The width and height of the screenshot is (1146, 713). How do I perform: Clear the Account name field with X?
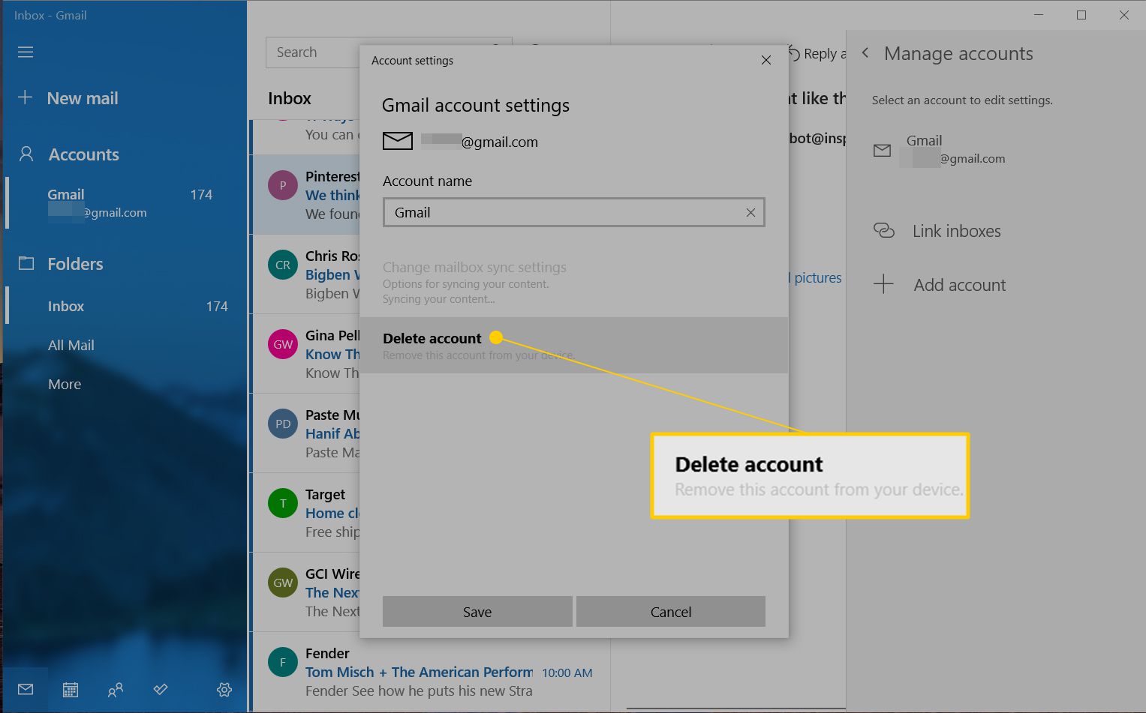click(x=750, y=213)
